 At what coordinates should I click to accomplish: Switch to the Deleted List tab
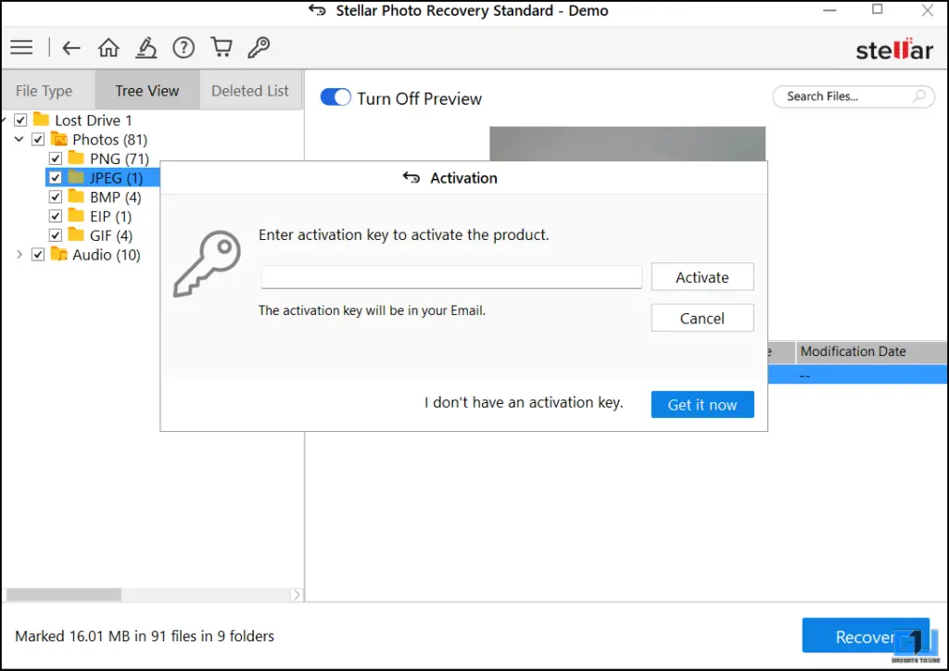point(250,91)
